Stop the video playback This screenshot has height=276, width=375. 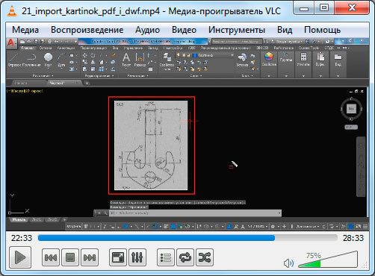tap(70, 257)
